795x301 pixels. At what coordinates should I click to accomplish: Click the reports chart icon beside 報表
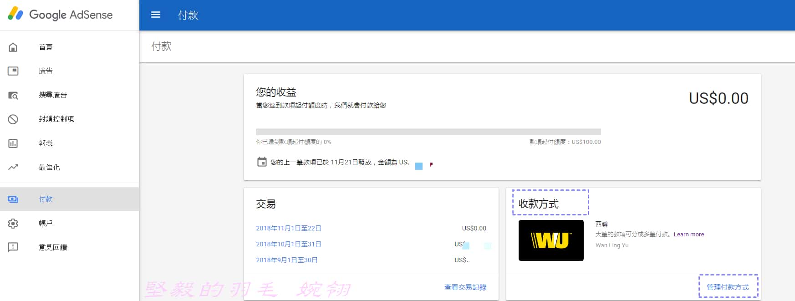tap(13, 143)
